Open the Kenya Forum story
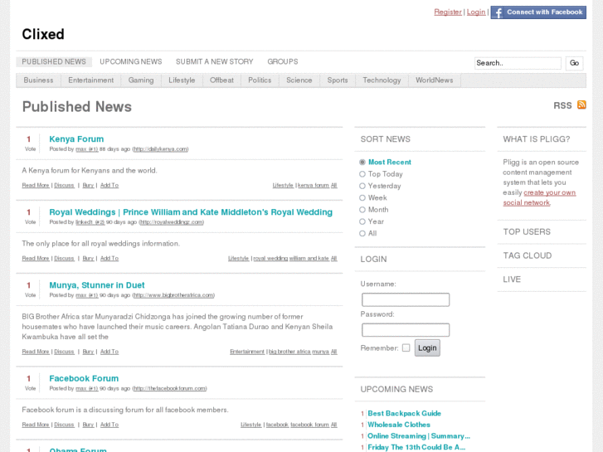This screenshot has height=452, width=603. [76, 139]
